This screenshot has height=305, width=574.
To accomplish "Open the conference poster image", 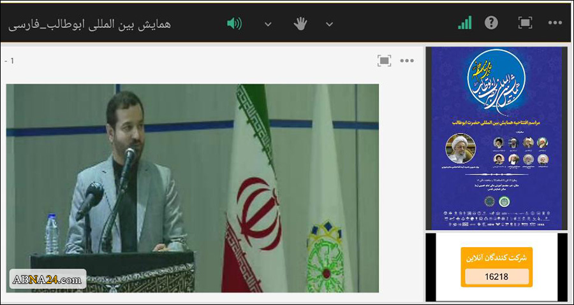I will (496, 138).
